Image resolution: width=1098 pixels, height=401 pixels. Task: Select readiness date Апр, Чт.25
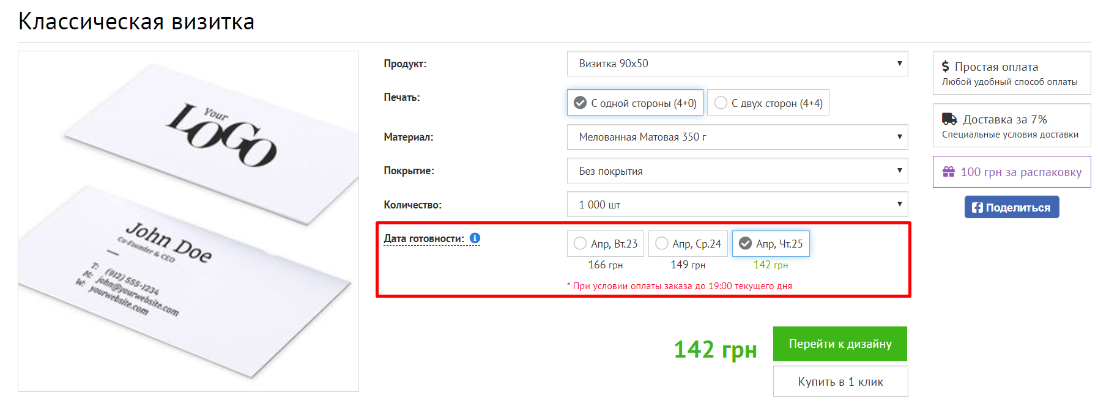tap(771, 244)
